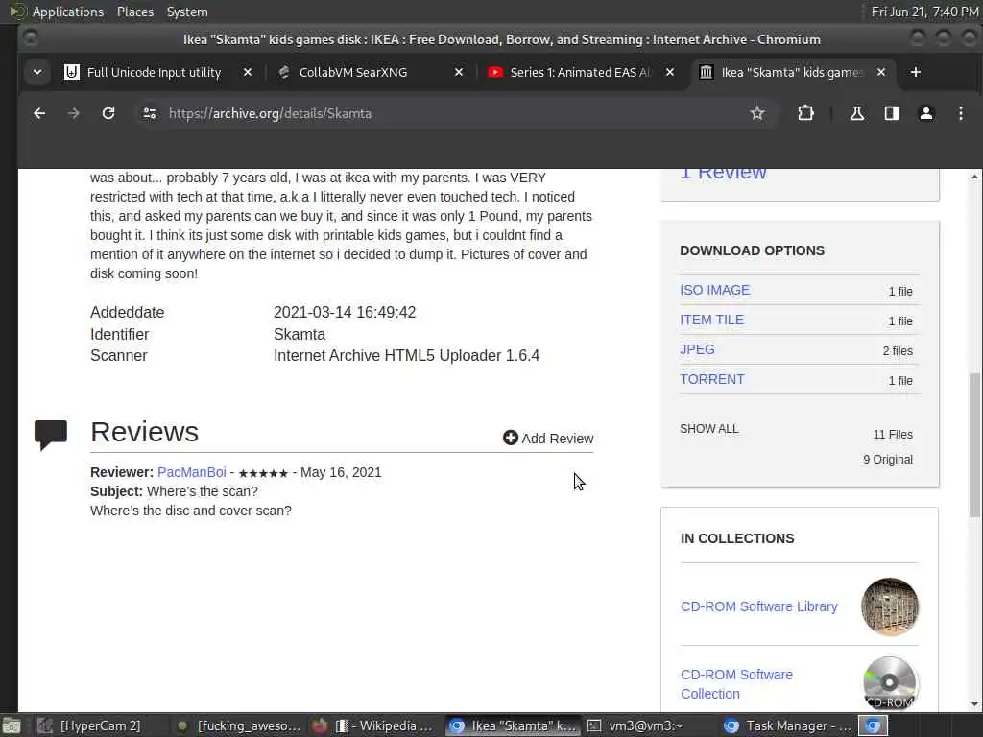Open the TORRENT download link
The image size is (983, 737).
712,379
